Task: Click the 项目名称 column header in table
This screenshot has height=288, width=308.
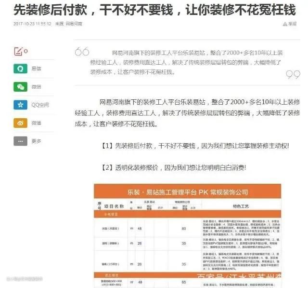Action: 114,206
